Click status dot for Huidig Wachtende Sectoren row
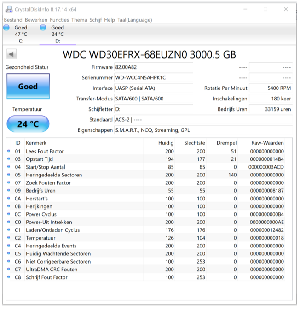The image size is (300, 317). pyautogui.click(x=9, y=253)
